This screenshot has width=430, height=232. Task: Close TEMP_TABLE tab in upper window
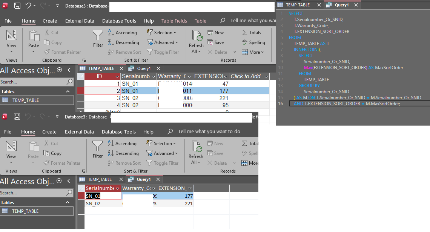click(121, 68)
